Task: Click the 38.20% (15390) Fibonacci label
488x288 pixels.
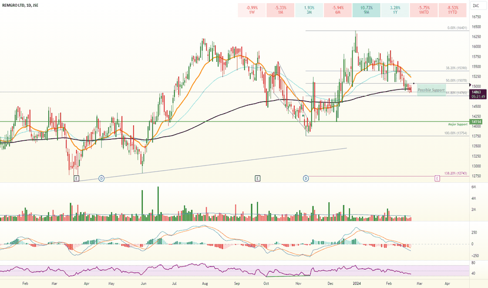Action: 457,68
